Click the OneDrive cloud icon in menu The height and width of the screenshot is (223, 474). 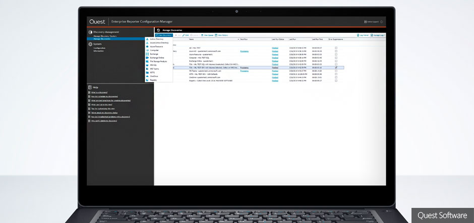147,77
